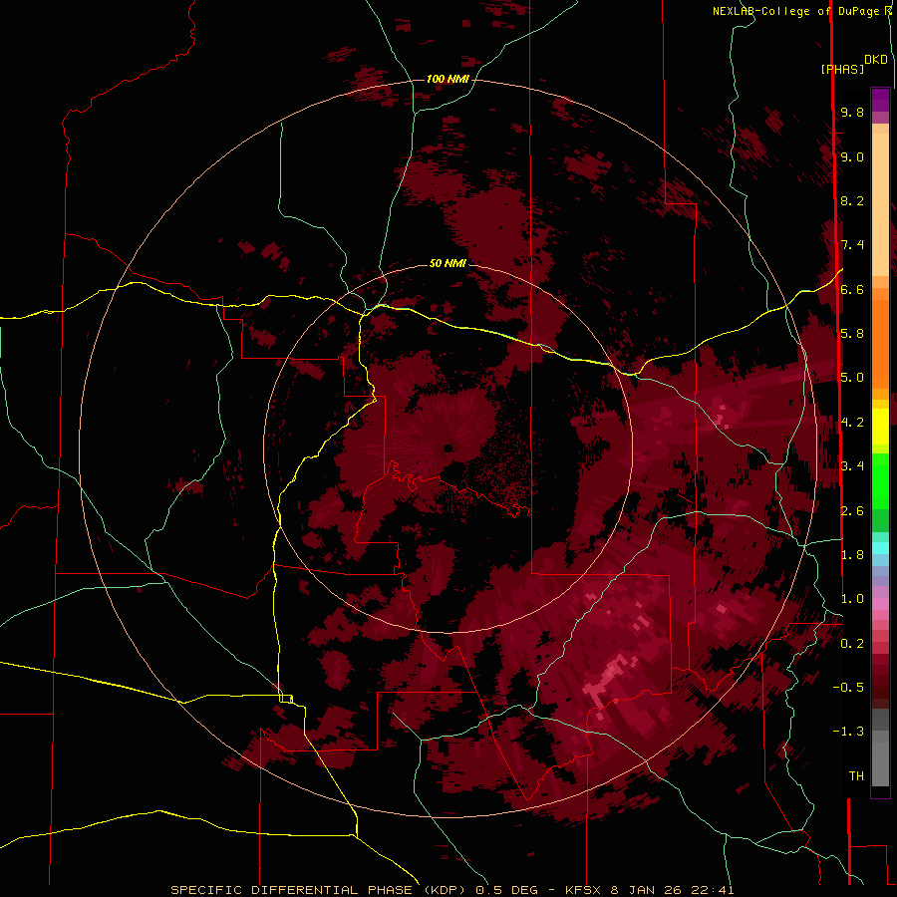
Task: Click the 3.4 legend value
Action: point(852,466)
